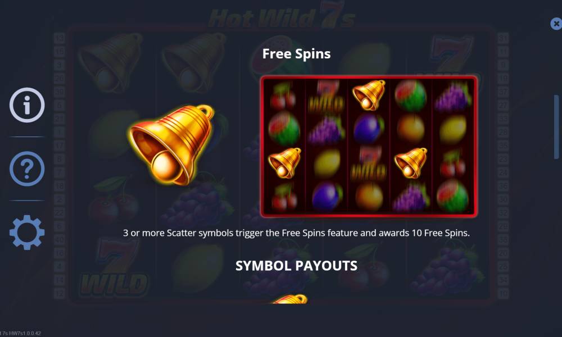Close the paytable with the X button

point(556,24)
